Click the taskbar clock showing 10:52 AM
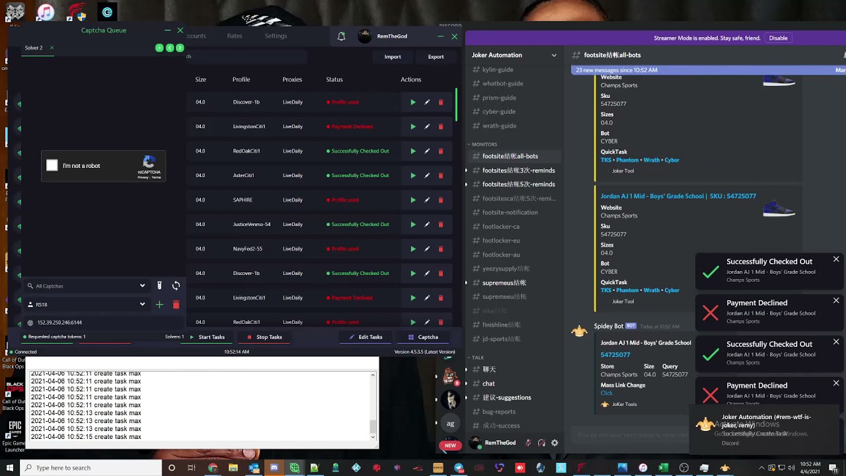The image size is (846, 476). 810,467
